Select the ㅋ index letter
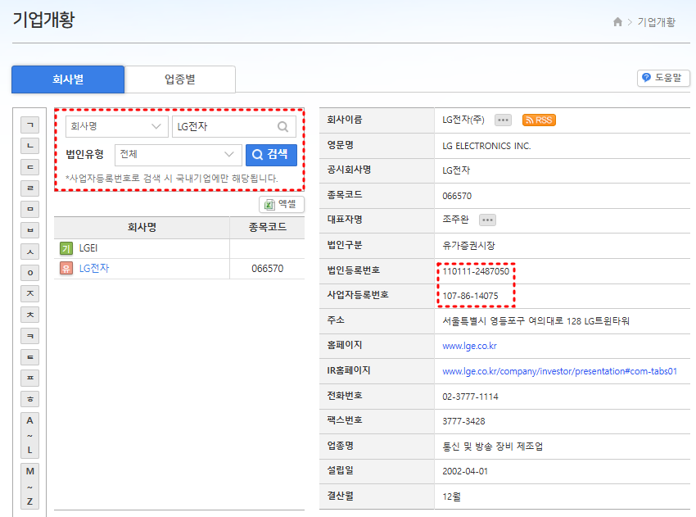Image resolution: width=696 pixels, height=517 pixels. pyautogui.click(x=30, y=336)
